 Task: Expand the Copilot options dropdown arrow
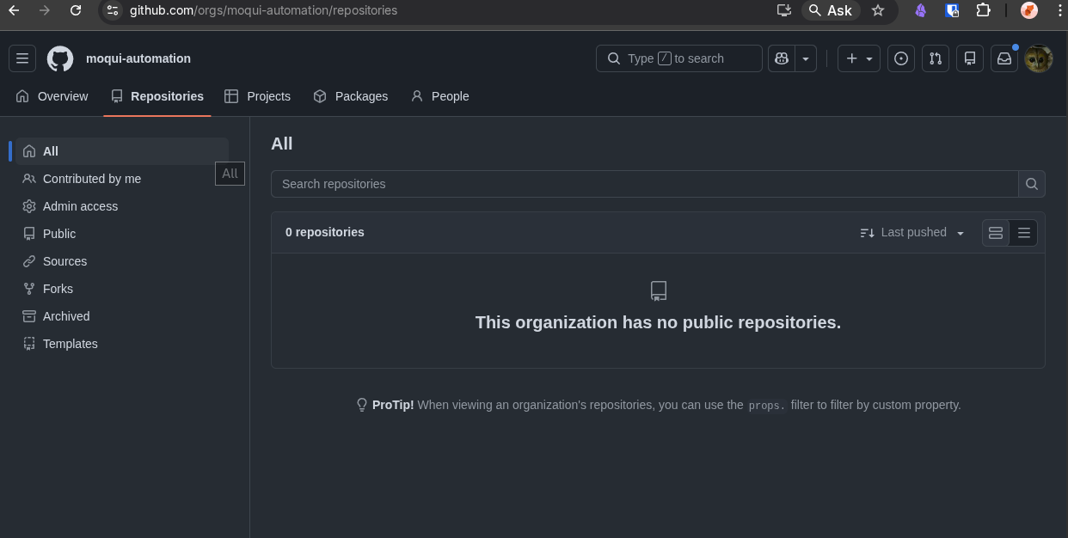point(806,58)
